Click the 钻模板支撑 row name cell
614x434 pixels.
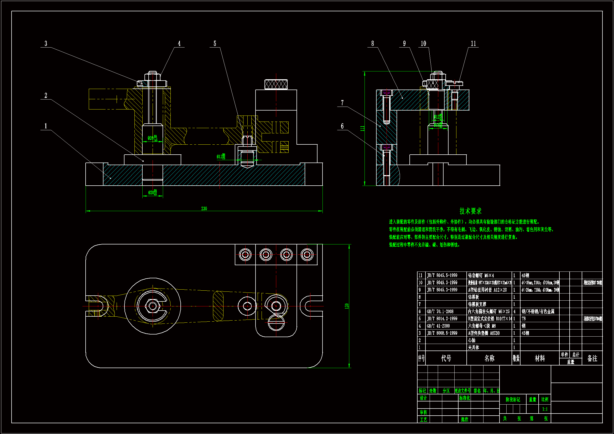477,304
